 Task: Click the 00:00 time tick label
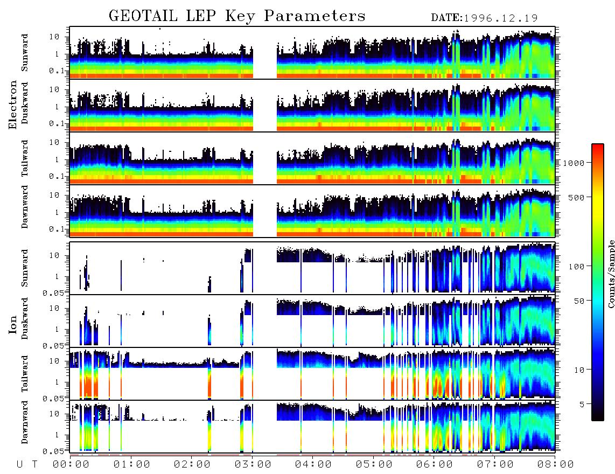[x=71, y=465]
